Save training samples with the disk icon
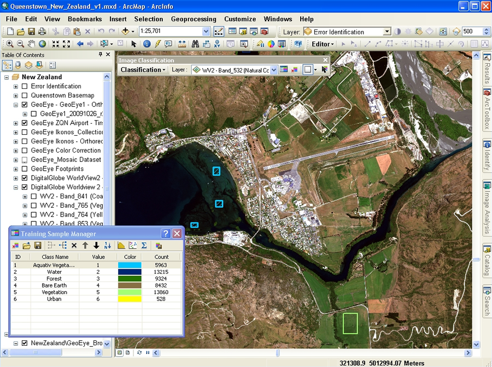 tap(38, 246)
